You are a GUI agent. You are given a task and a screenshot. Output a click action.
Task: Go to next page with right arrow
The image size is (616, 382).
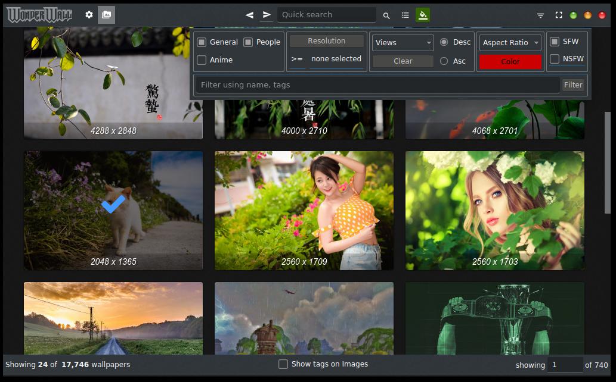pyautogui.click(x=267, y=15)
